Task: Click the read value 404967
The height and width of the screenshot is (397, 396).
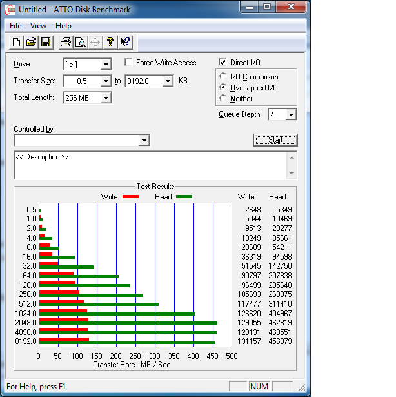Action: (x=280, y=314)
